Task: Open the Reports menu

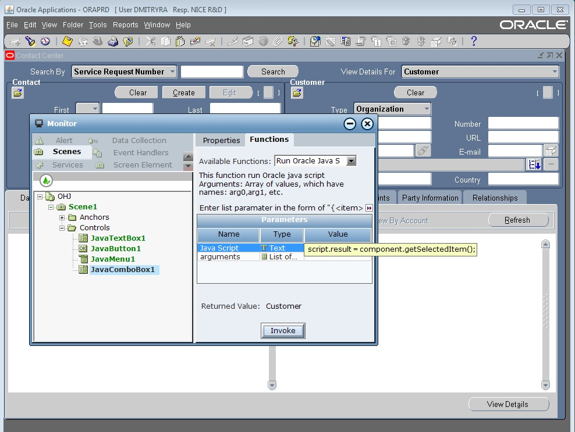Action: pos(125,25)
